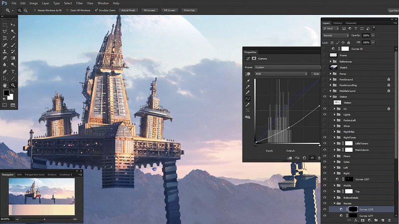Open the RGB channel dropdown

[281, 74]
